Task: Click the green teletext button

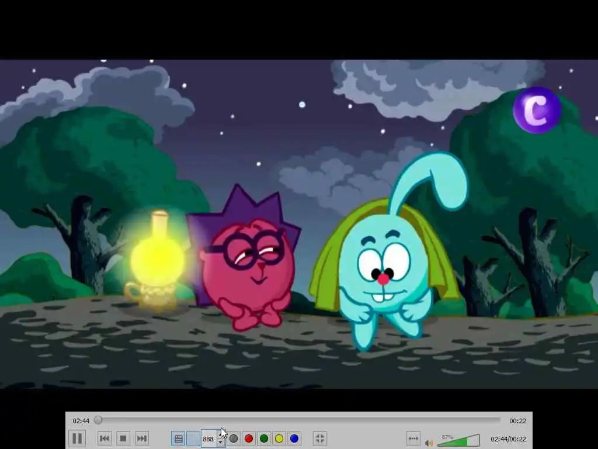Action: (264, 438)
